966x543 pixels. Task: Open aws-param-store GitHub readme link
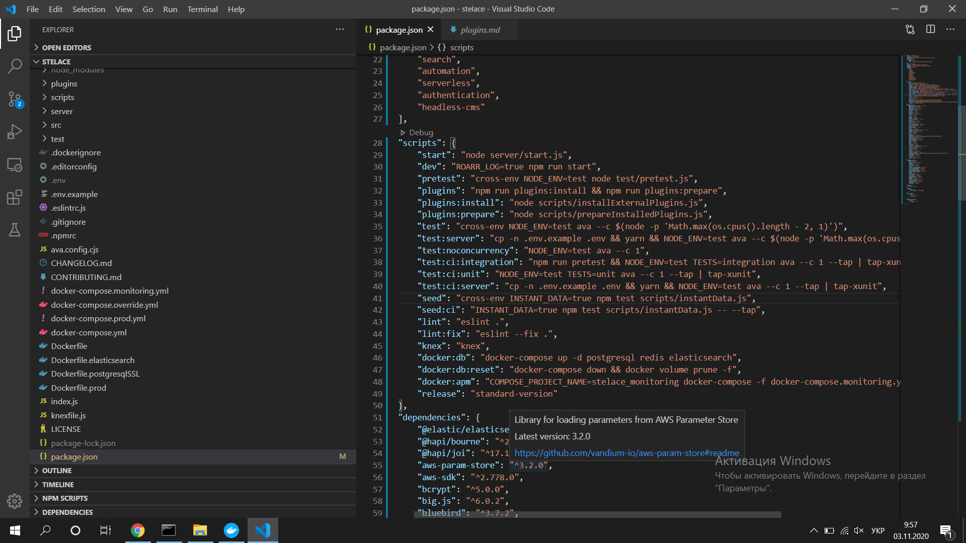click(626, 453)
